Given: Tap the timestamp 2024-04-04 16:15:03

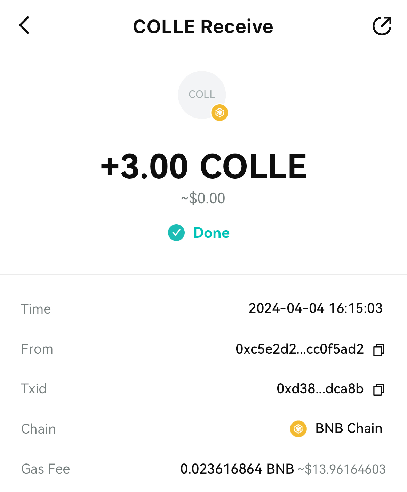Looking at the screenshot, I should (x=315, y=308).
